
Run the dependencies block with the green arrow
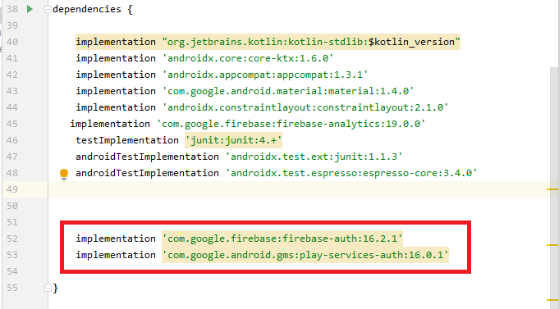tap(30, 9)
